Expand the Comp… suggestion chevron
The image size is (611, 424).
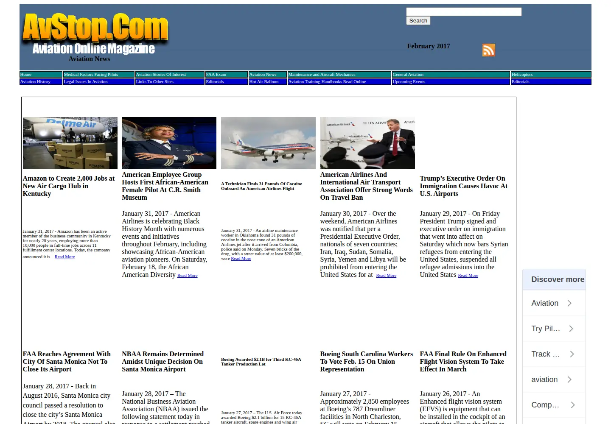(573, 405)
